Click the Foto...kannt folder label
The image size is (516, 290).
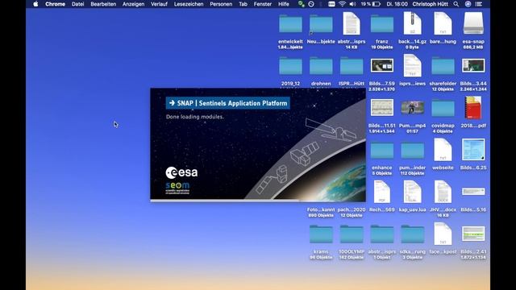click(x=321, y=209)
